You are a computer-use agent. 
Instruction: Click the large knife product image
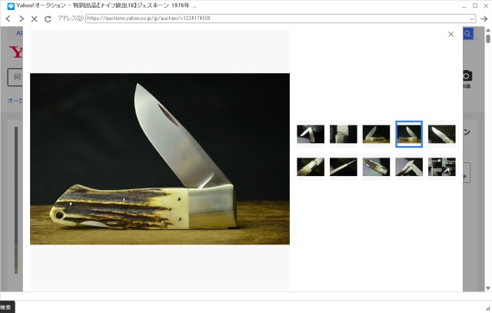pyautogui.click(x=160, y=159)
